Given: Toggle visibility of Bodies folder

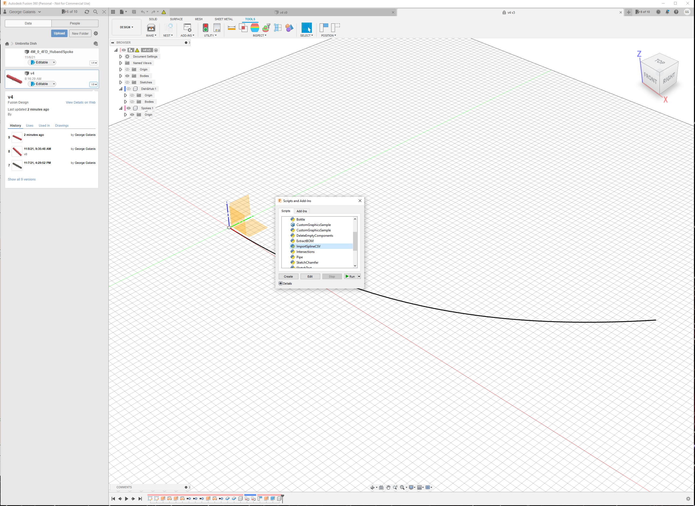Looking at the screenshot, I should point(127,76).
